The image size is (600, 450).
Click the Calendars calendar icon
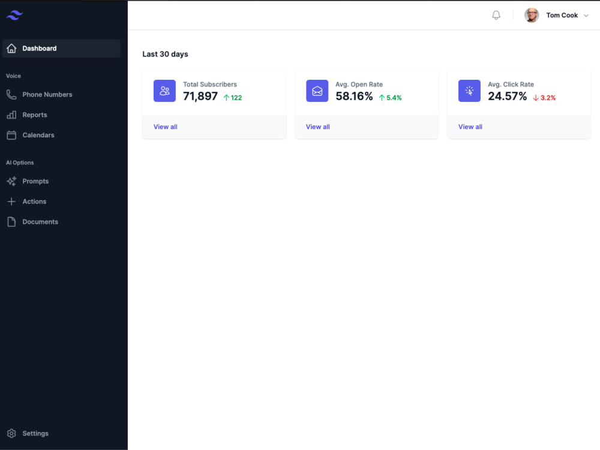[x=11, y=135]
